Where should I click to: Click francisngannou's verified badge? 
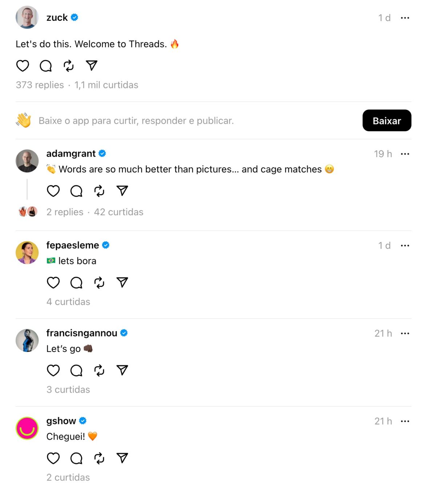click(x=123, y=333)
